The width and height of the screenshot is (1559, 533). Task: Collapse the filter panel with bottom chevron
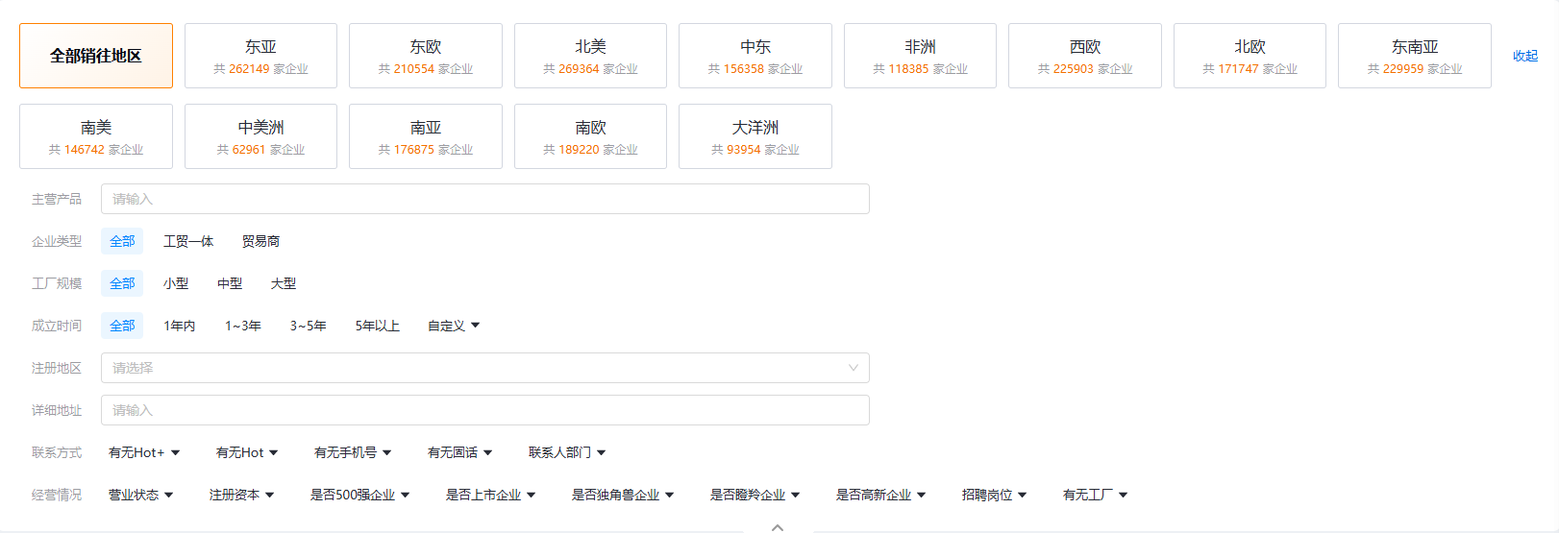click(778, 526)
